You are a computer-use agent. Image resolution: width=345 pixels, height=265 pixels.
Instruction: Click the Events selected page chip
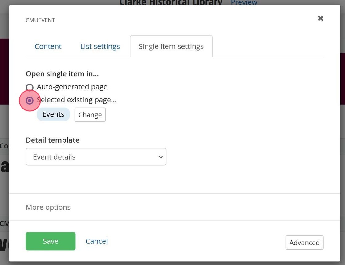[x=53, y=114]
